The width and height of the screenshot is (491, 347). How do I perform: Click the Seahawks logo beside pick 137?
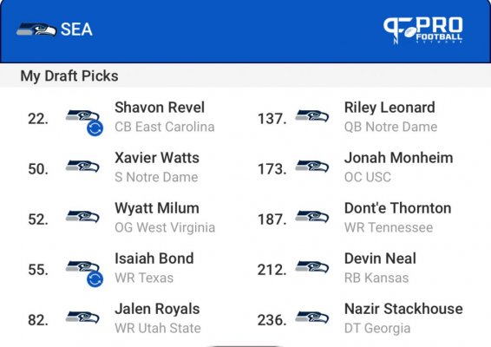click(x=312, y=116)
